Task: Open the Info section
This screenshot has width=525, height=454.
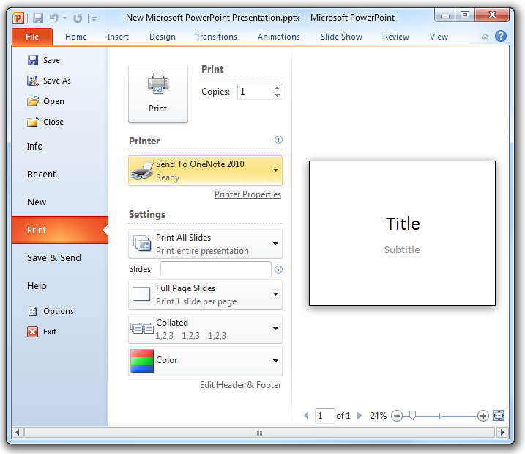Action: 35,147
